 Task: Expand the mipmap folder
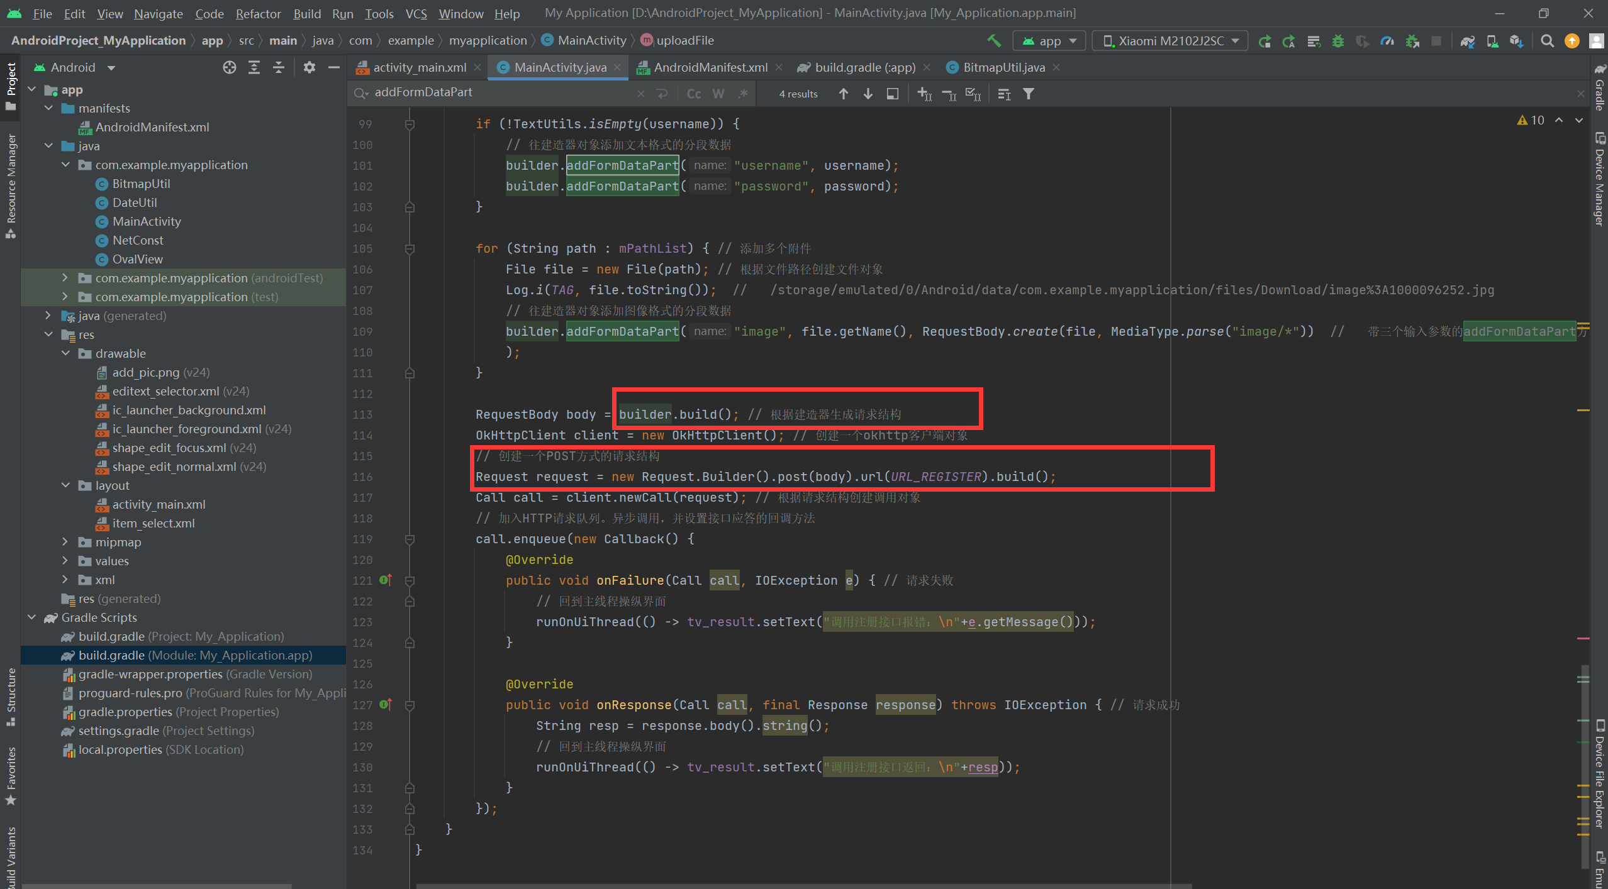click(x=65, y=542)
